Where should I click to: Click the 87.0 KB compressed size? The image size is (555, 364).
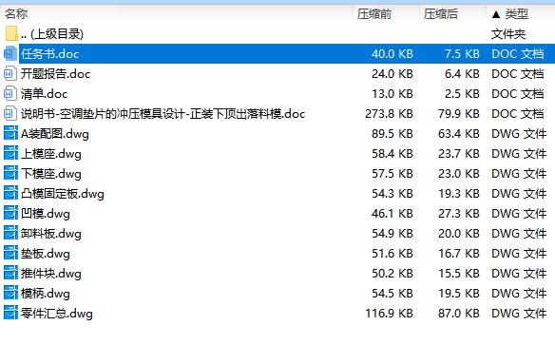tap(459, 314)
